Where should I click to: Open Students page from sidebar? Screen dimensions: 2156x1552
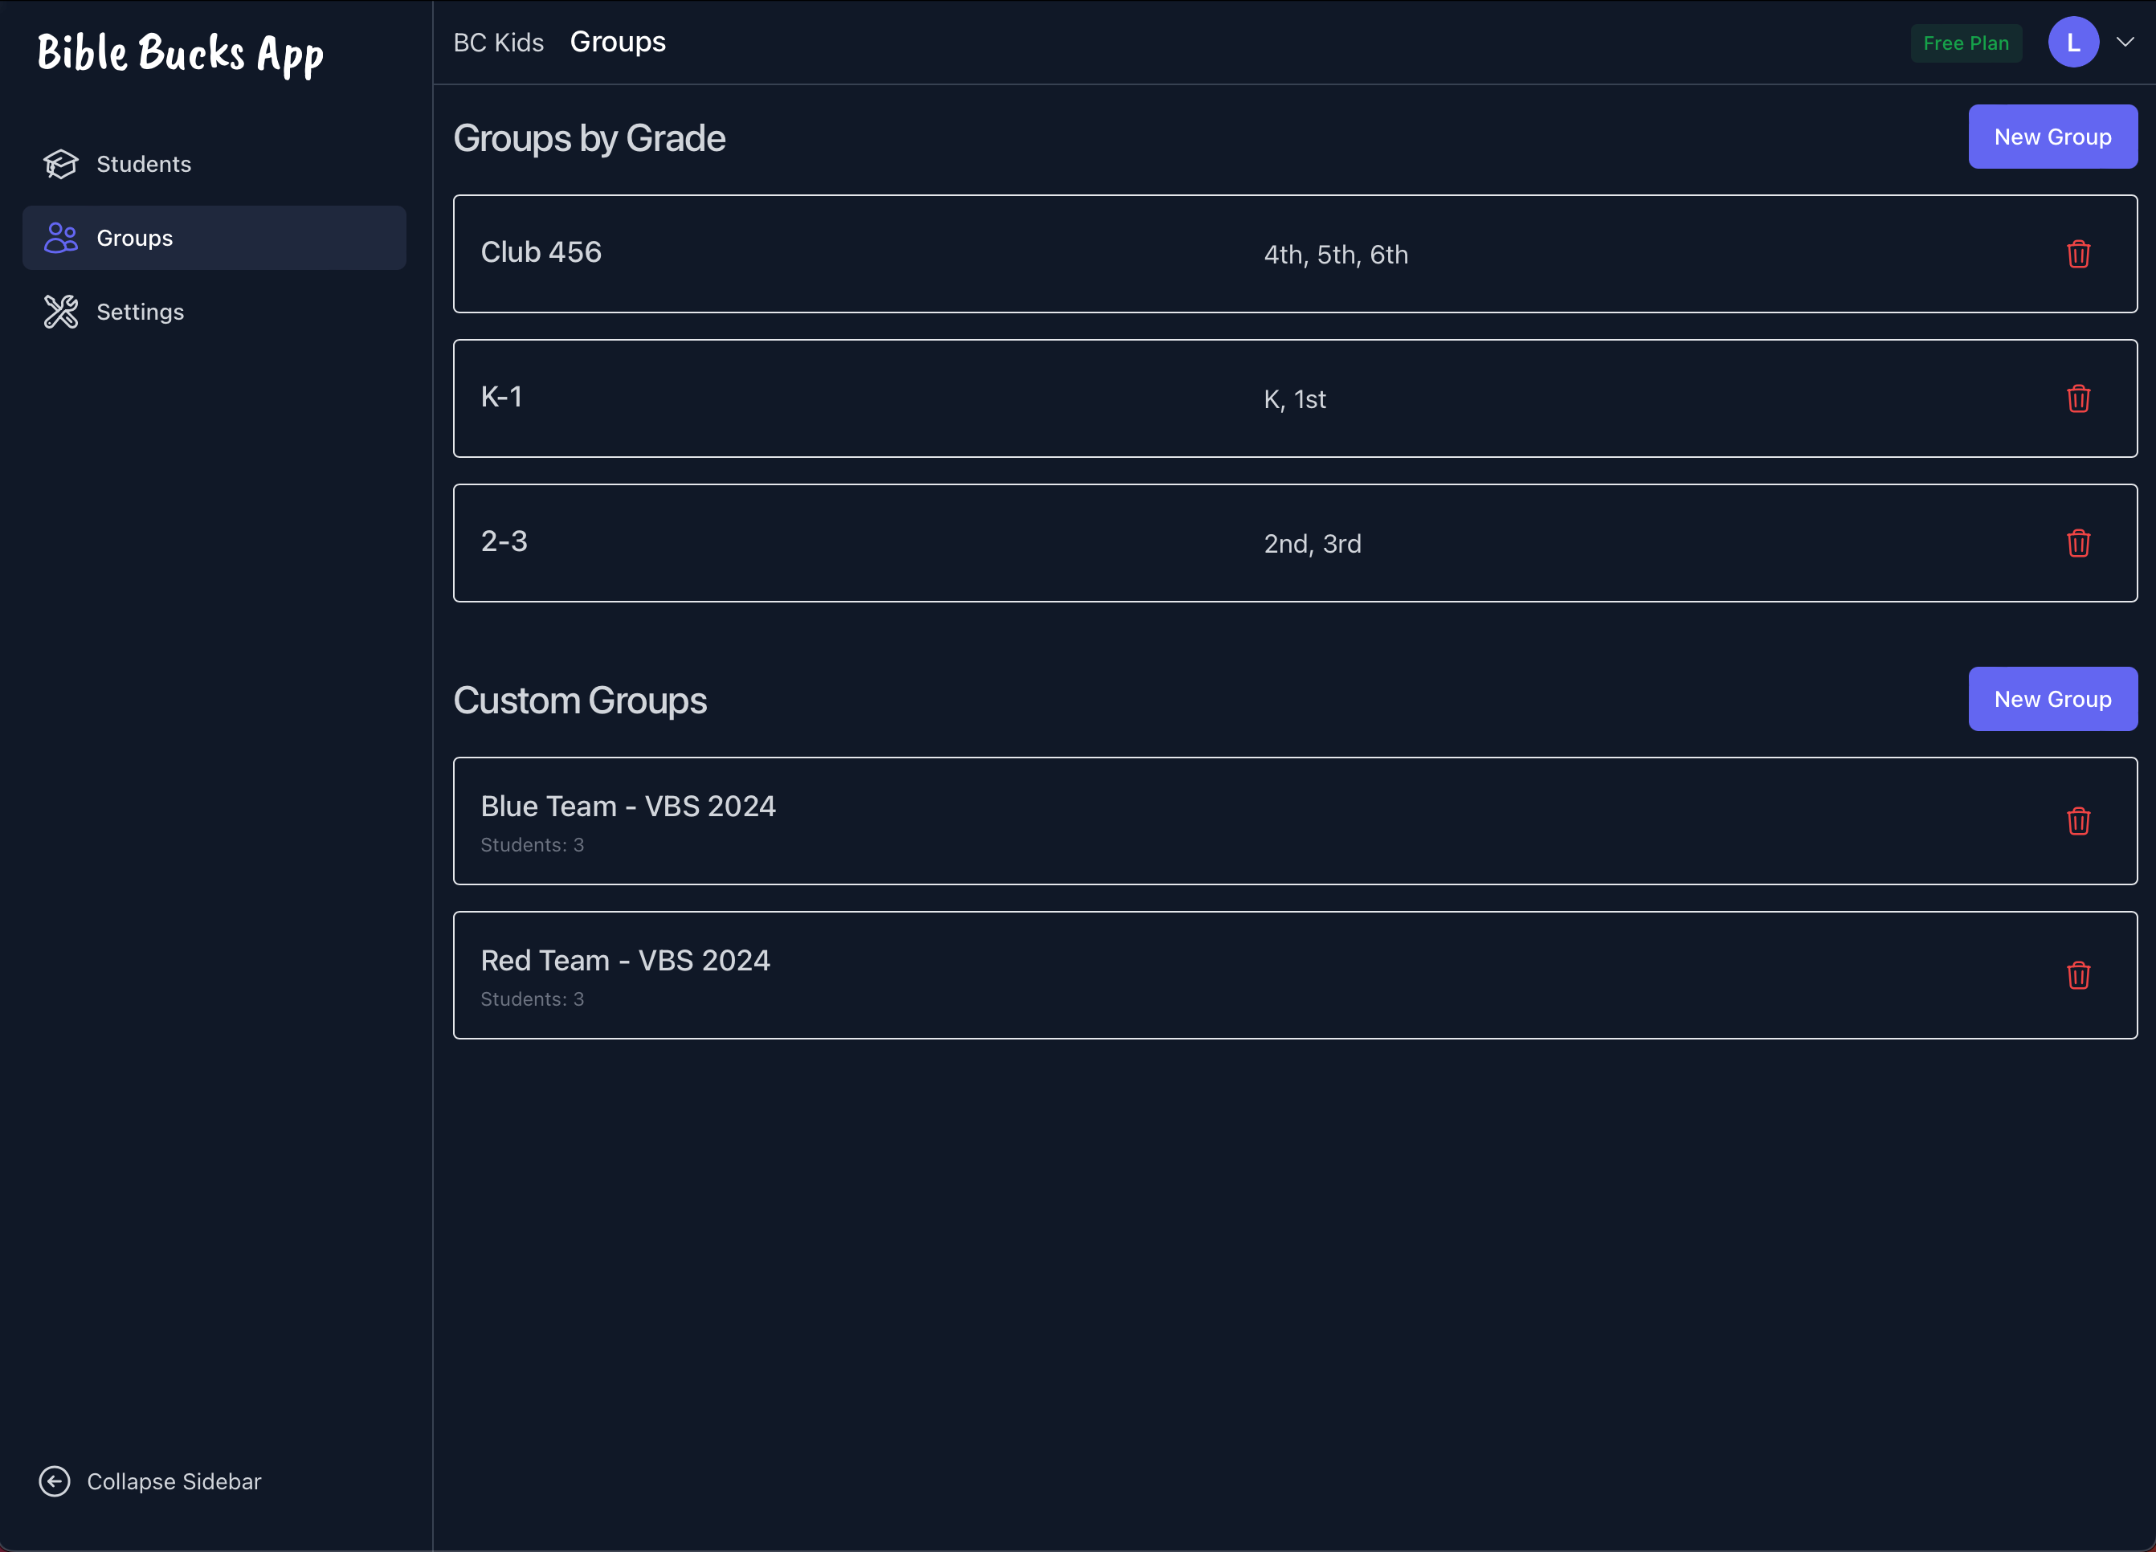pos(144,163)
